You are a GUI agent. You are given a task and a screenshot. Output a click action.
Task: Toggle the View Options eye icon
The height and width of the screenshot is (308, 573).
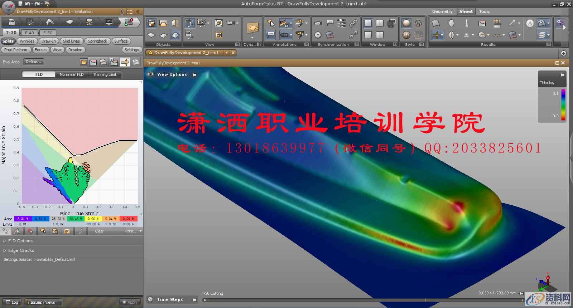coord(151,74)
